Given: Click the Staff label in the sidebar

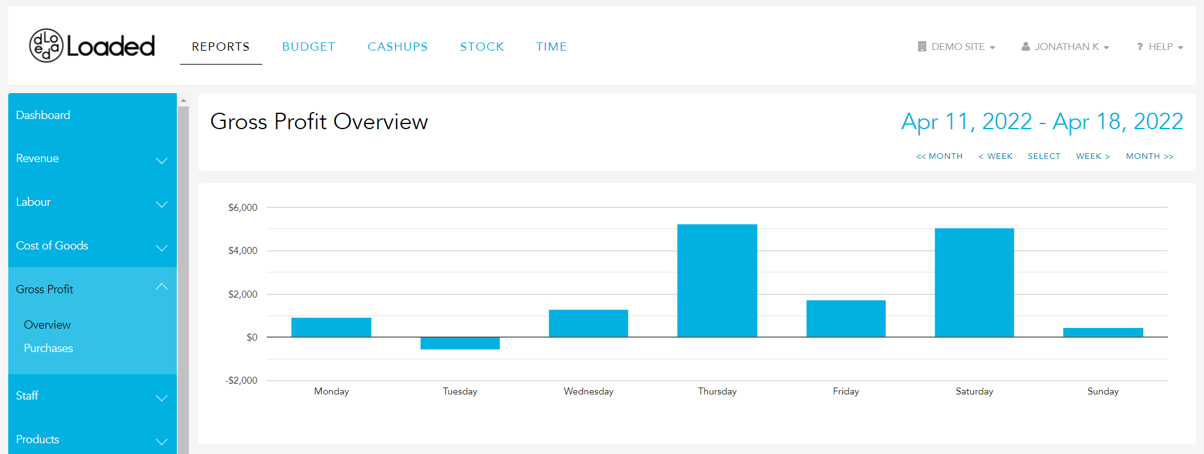Looking at the screenshot, I should click(27, 396).
